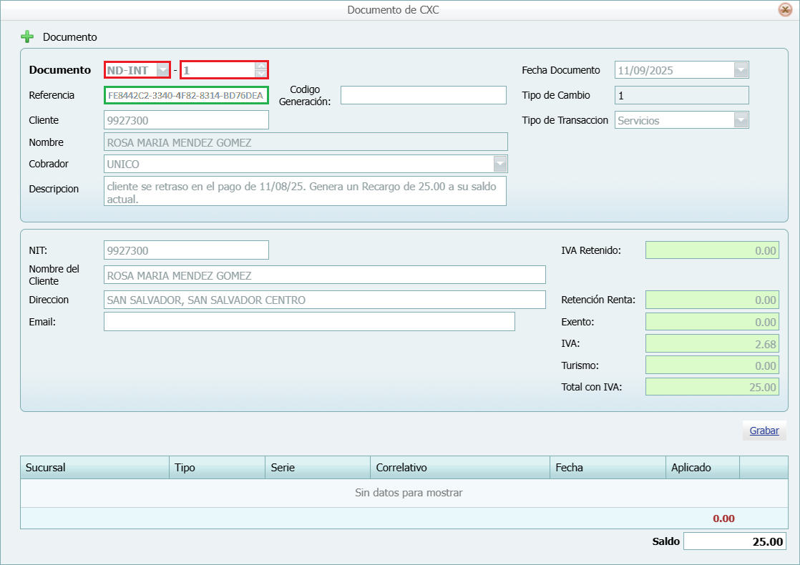
Task: Increase the document number with spinner
Action: [261, 66]
